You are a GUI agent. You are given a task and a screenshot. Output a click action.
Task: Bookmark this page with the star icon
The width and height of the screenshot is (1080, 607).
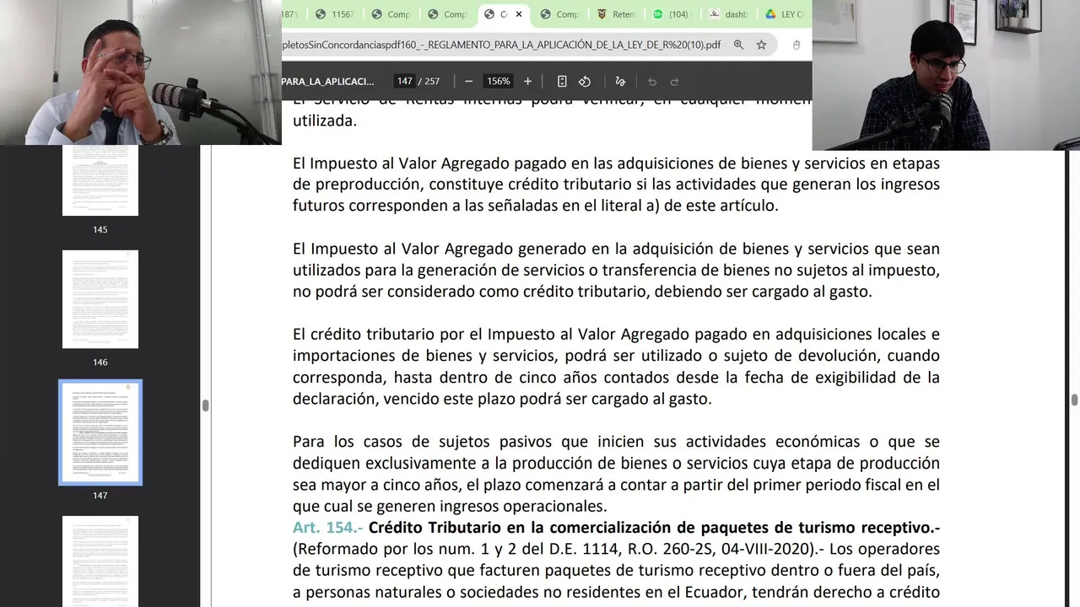point(761,45)
